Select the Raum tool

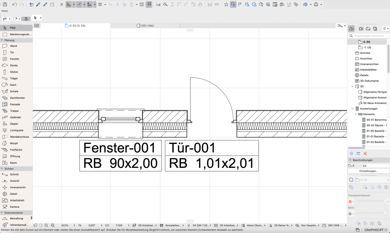pyautogui.click(x=16, y=163)
